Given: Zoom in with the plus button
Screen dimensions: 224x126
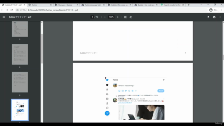Looking at the screenshot, I should pyautogui.click(x=118, y=17).
